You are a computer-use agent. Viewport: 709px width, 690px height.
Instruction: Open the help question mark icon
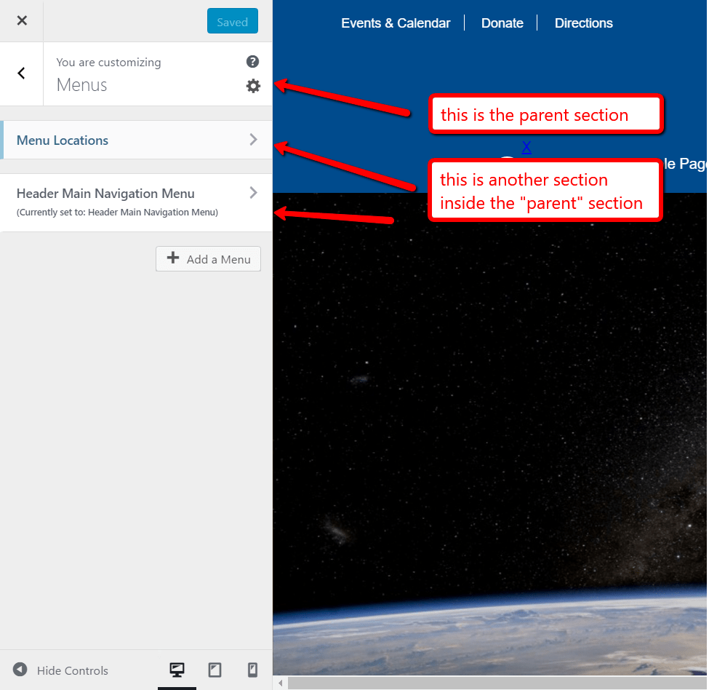[252, 62]
